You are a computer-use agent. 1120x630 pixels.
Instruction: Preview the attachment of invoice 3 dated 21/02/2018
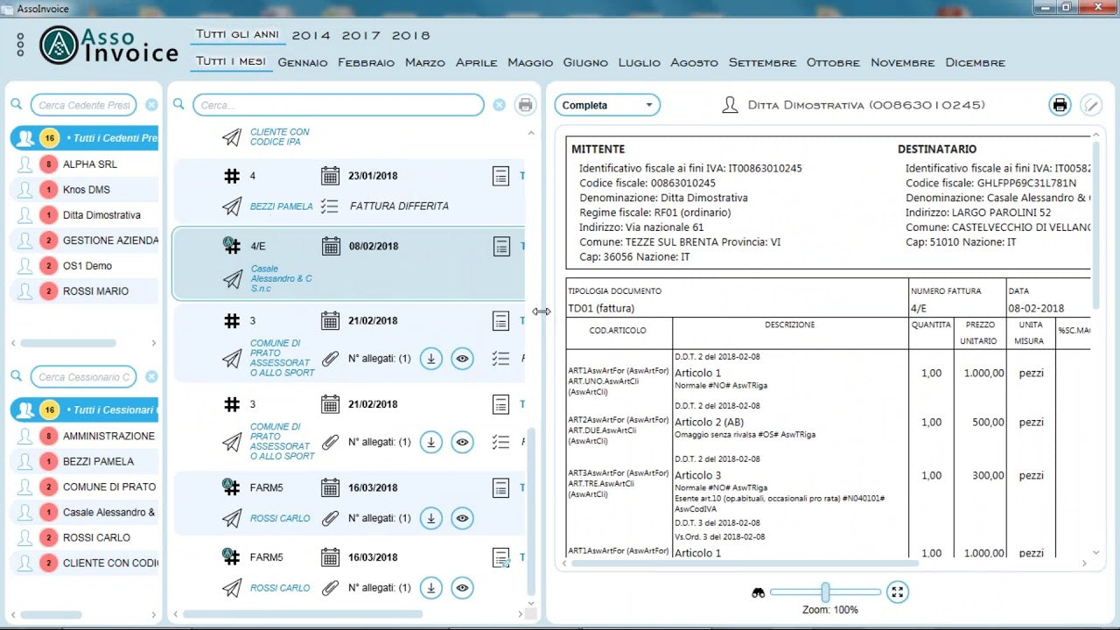(x=462, y=442)
